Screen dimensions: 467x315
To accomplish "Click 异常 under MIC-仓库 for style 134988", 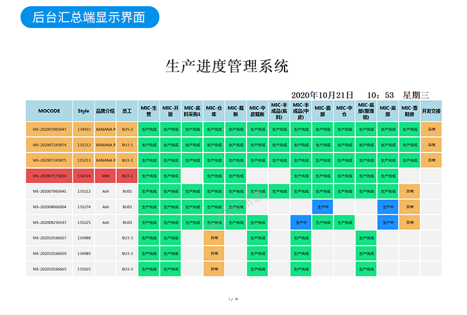I will pyautogui.click(x=214, y=238).
